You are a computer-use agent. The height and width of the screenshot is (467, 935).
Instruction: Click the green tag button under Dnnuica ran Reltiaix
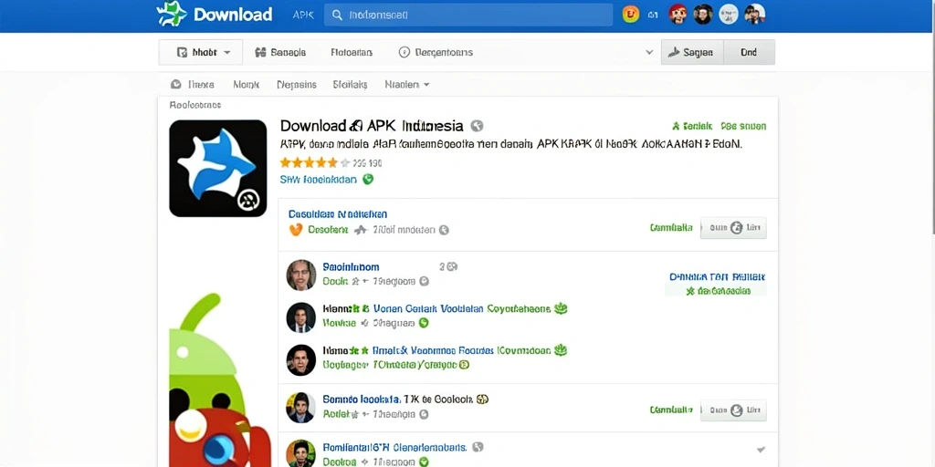(x=716, y=291)
